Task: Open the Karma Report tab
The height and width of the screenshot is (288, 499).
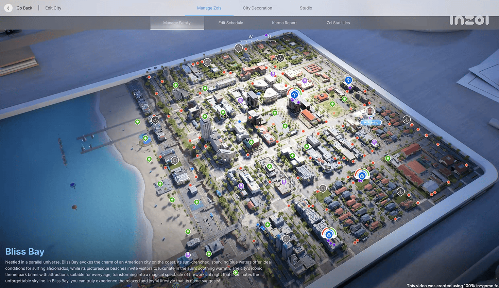Action: coord(284,23)
